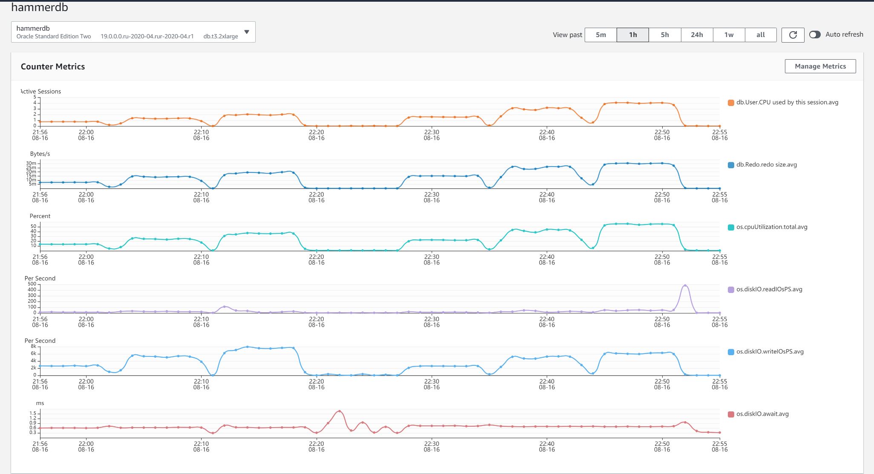Show all time range data
This screenshot has width=874, height=474.
click(x=760, y=35)
